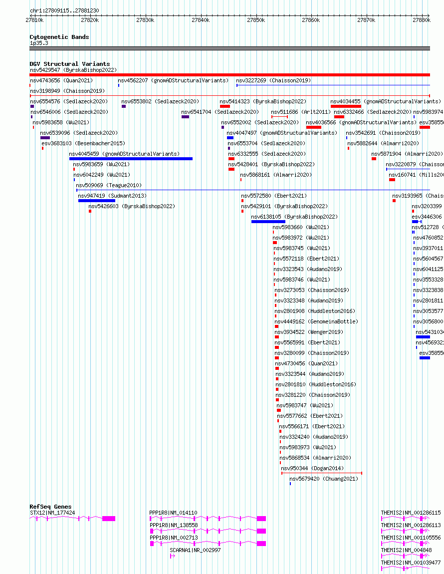Open THEMIS2|NM_001286115 transcript
The image size is (444, 574).
[411, 513]
